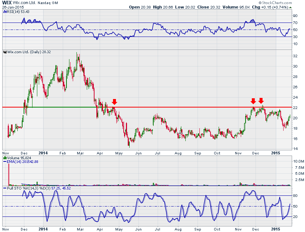The width and height of the screenshot is (305, 232).
Task: Click the Open 20.38 value
Action: pos(140,7)
